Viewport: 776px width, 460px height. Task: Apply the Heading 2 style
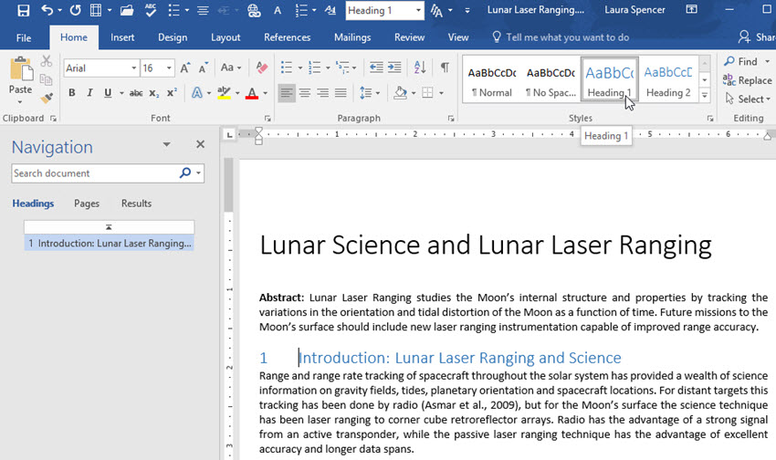668,81
